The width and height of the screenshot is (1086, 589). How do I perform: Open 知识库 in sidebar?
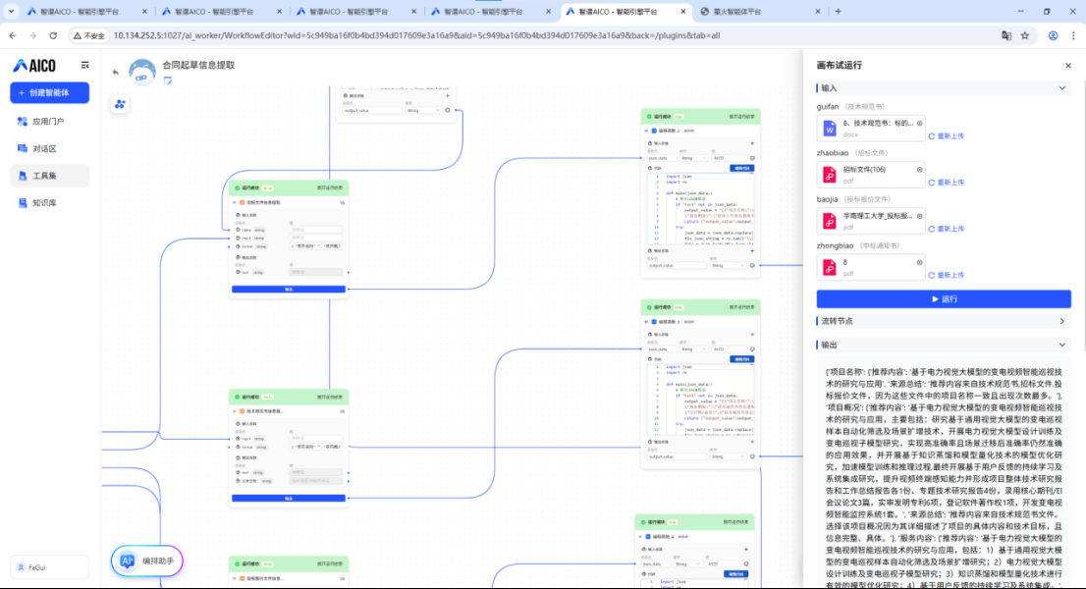click(x=49, y=203)
